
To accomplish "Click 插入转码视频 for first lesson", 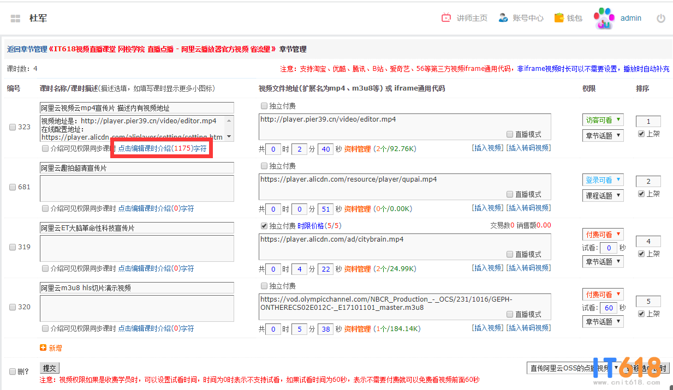I will pyautogui.click(x=528, y=148).
